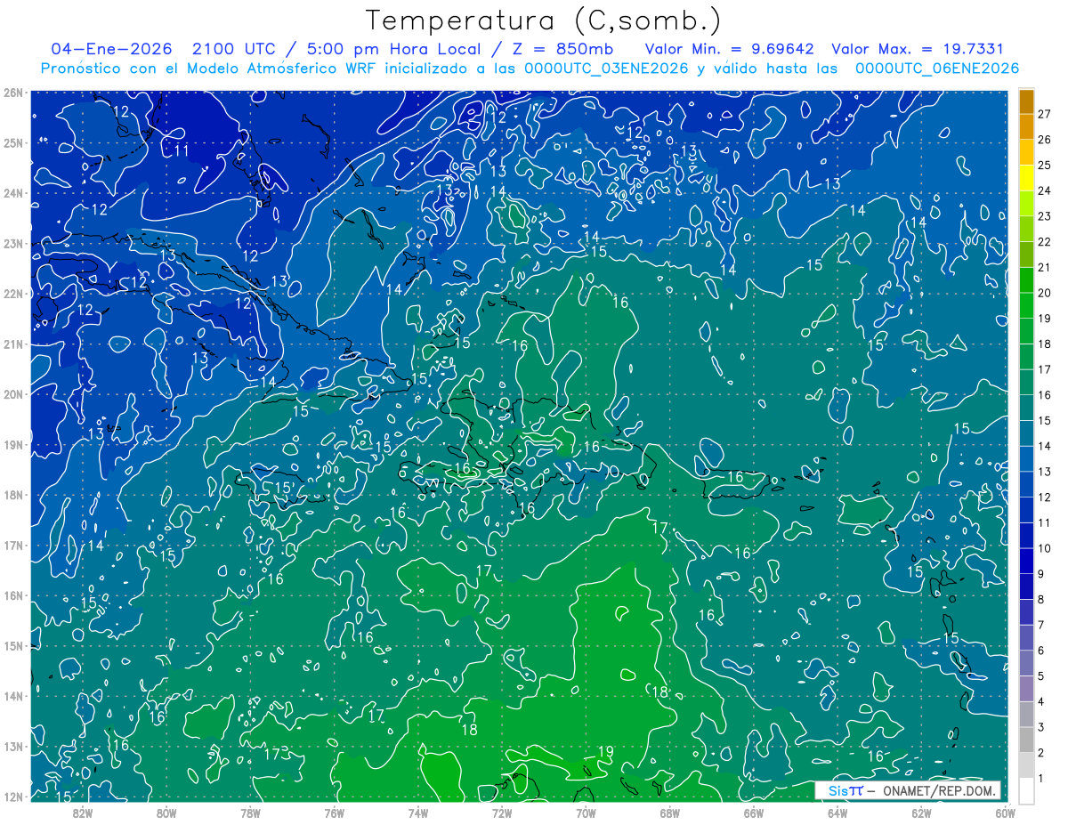The width and height of the screenshot is (1068, 825).
Task: Click "Valor Max. = 19.7331" text
Action: coord(918,49)
